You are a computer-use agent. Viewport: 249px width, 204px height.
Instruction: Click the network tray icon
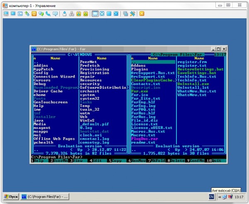pos(225,197)
